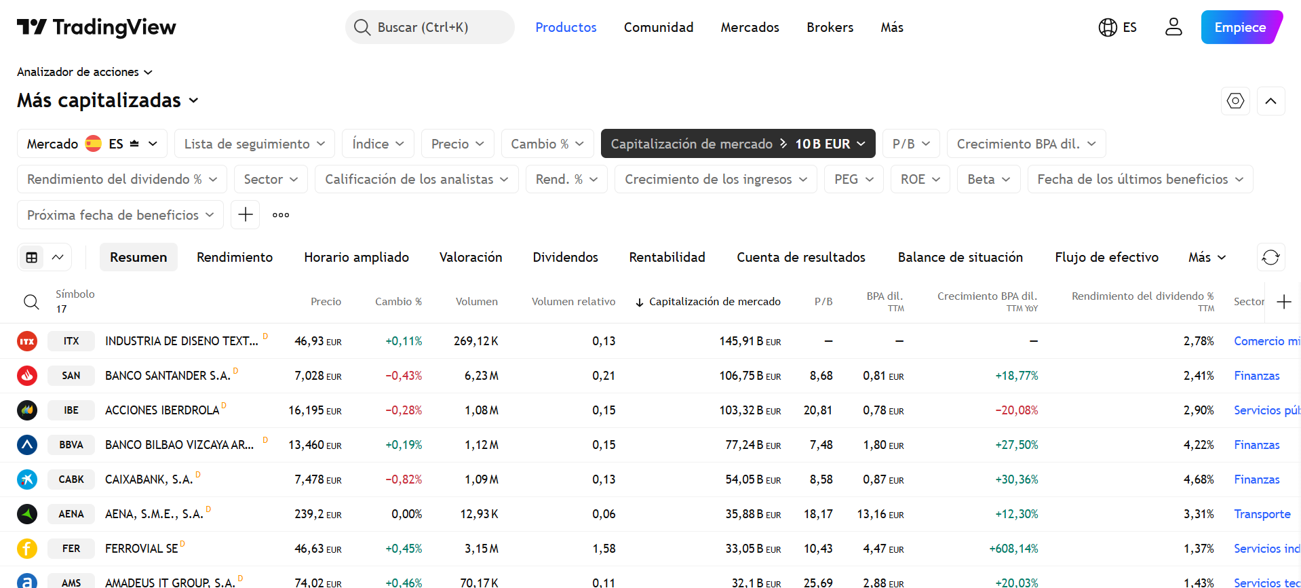Open INDUSTRIA DE DISENO TEXT... stock
Image resolution: width=1301 pixels, height=588 pixels.
(x=182, y=341)
